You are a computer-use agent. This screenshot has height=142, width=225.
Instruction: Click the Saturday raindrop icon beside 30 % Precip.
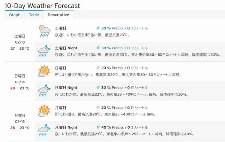click(x=98, y=28)
